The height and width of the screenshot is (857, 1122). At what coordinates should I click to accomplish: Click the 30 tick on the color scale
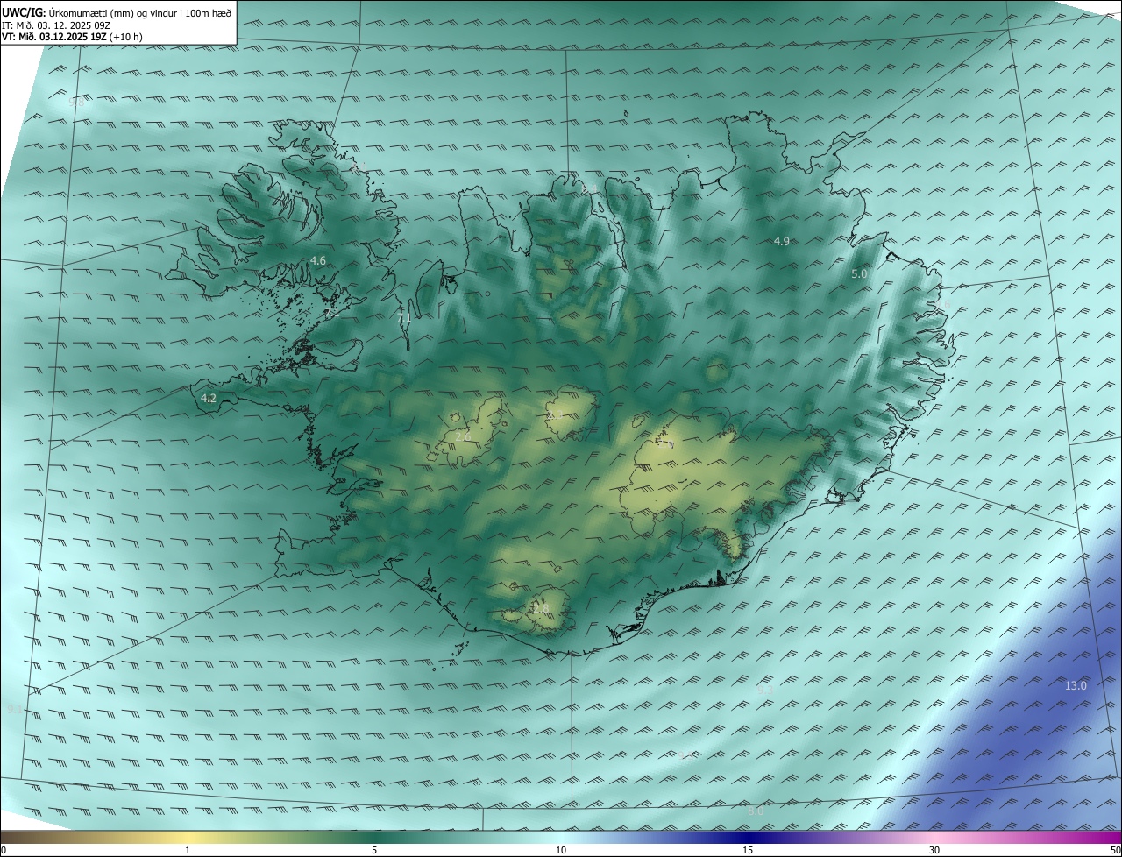(934, 850)
